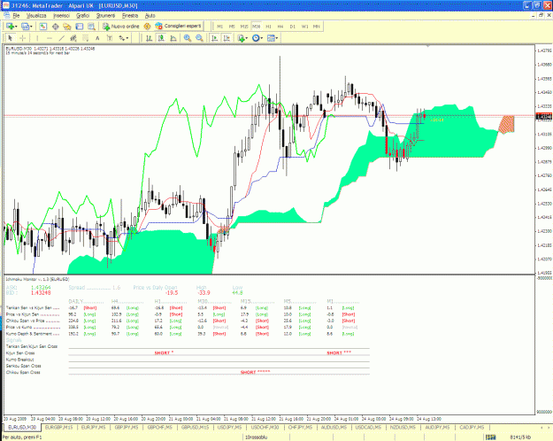Screen dimensions: 553x441
Task: Switch to the MN timeframe
Action: tap(317, 27)
